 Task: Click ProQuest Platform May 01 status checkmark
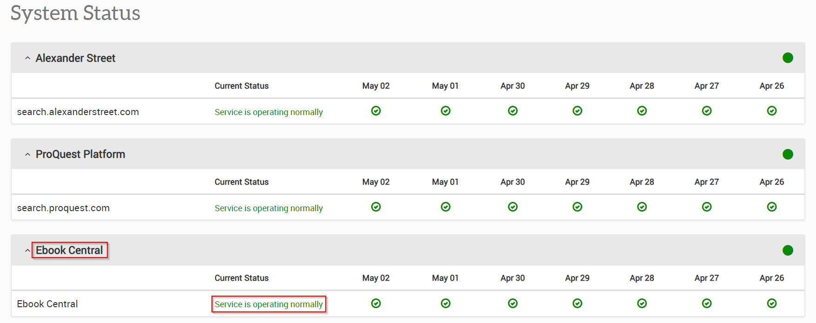[x=445, y=207]
